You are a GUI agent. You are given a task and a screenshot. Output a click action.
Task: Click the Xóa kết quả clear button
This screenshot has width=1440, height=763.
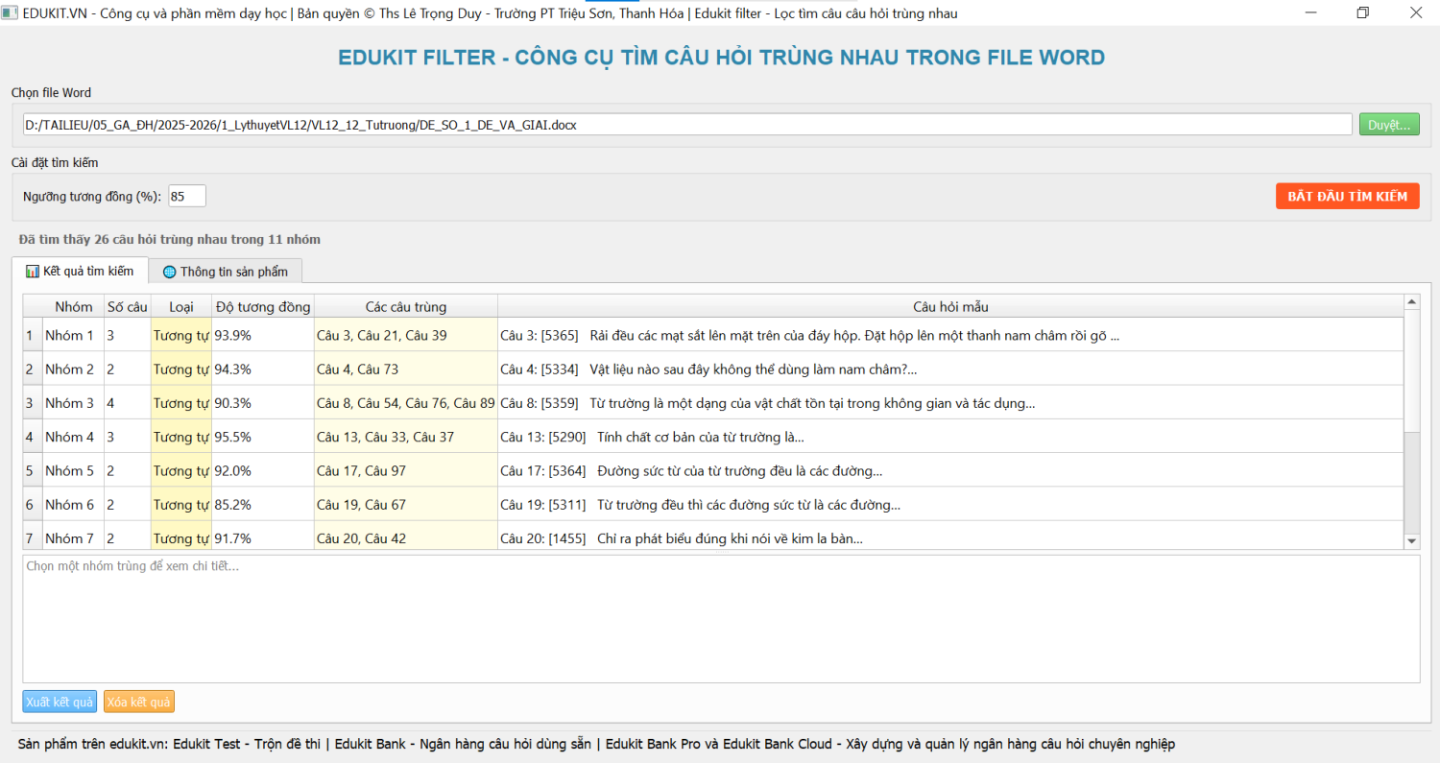[139, 702]
